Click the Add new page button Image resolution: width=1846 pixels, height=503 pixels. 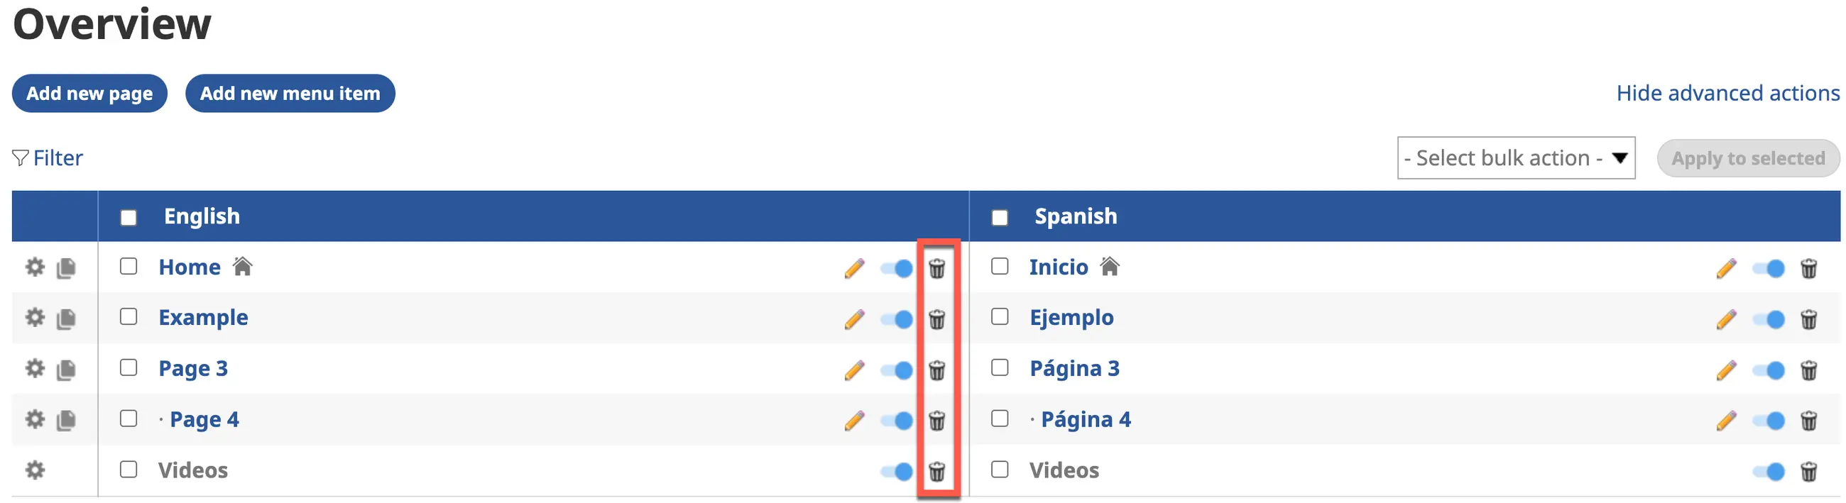coord(89,93)
